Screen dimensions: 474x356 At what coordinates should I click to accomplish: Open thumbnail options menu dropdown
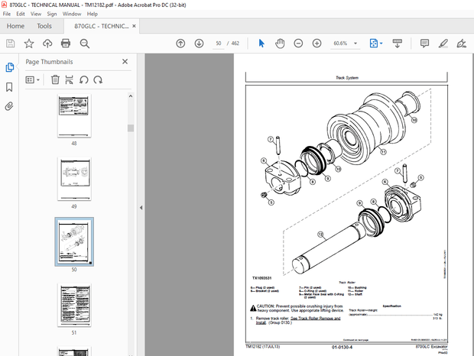tap(33, 79)
